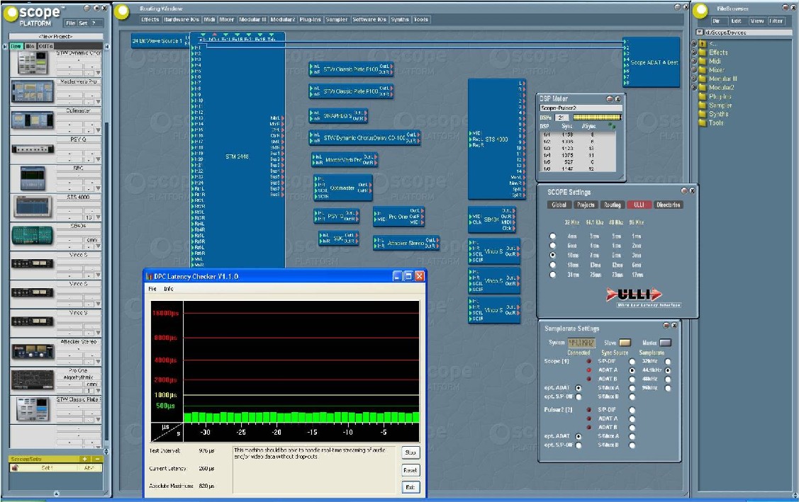The width and height of the screenshot is (799, 502).
Task: Click the DSP load meter bar
Action: tap(597, 117)
